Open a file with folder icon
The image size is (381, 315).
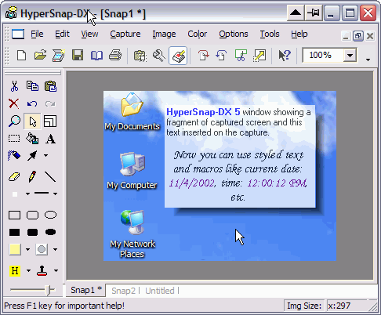(40, 56)
